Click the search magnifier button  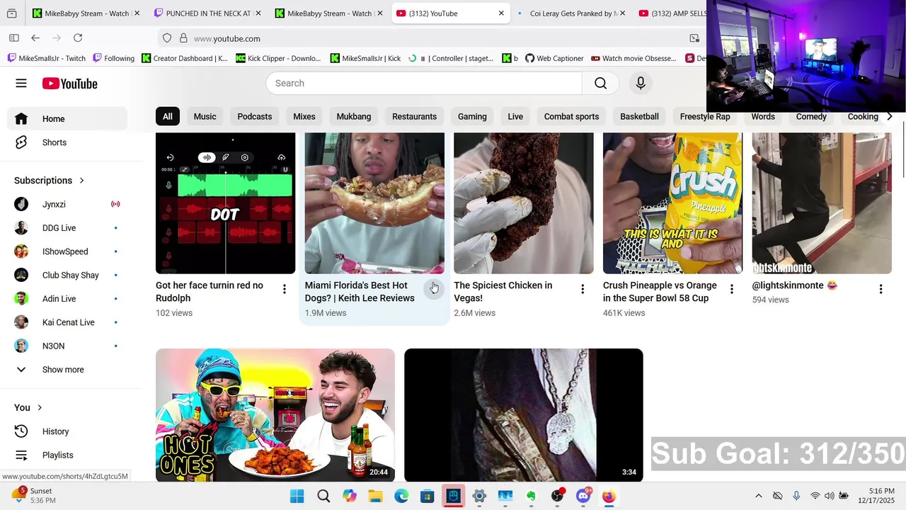[600, 83]
